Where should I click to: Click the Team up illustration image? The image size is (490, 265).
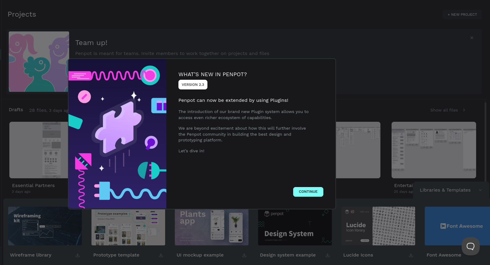[39, 62]
